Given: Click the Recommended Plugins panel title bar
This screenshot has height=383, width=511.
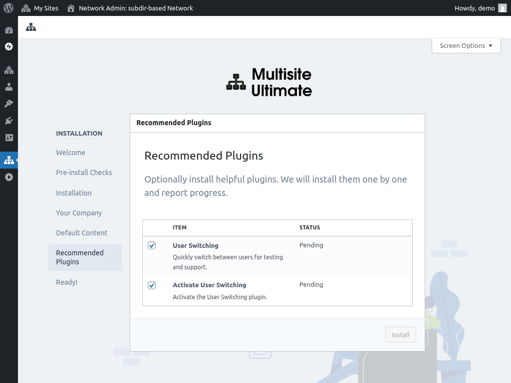Looking at the screenshot, I should coord(277,123).
